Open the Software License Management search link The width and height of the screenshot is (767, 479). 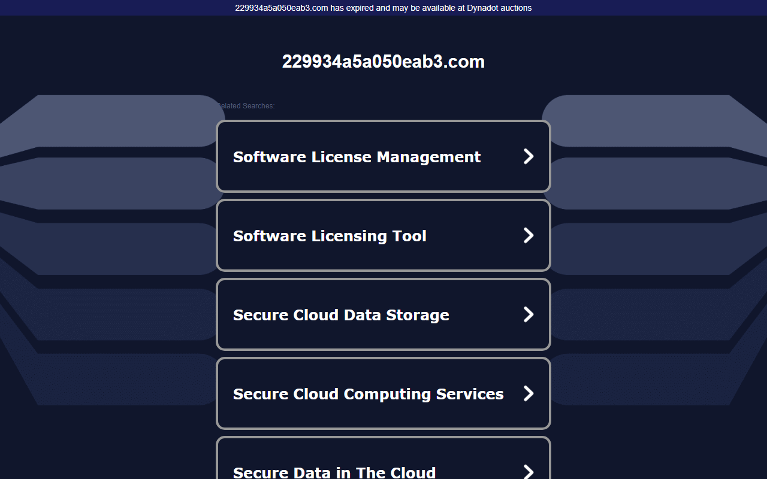tap(383, 156)
